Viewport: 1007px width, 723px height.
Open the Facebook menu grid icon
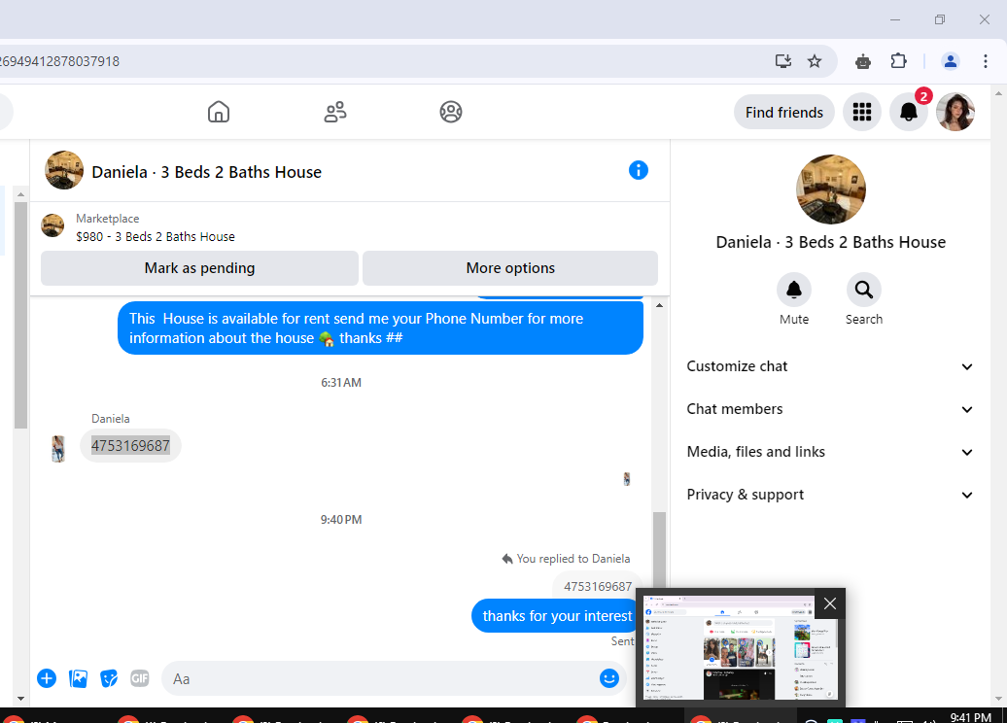pos(862,113)
